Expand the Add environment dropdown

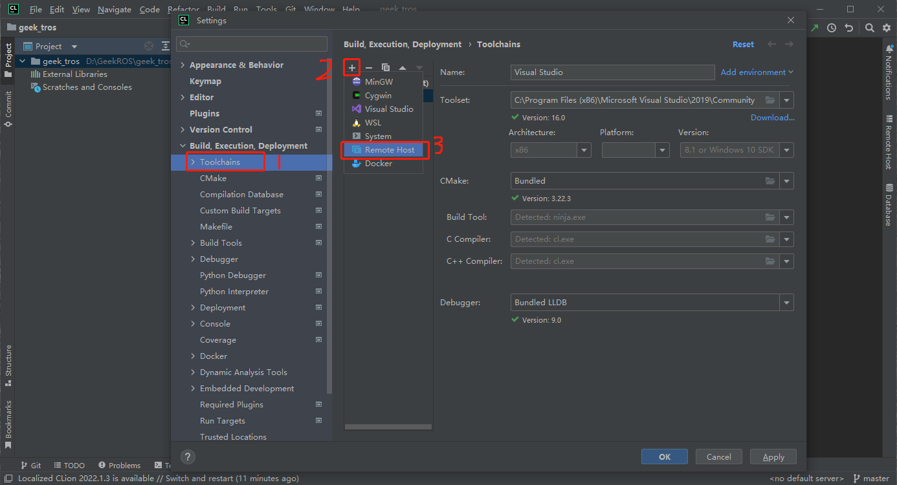pos(757,72)
